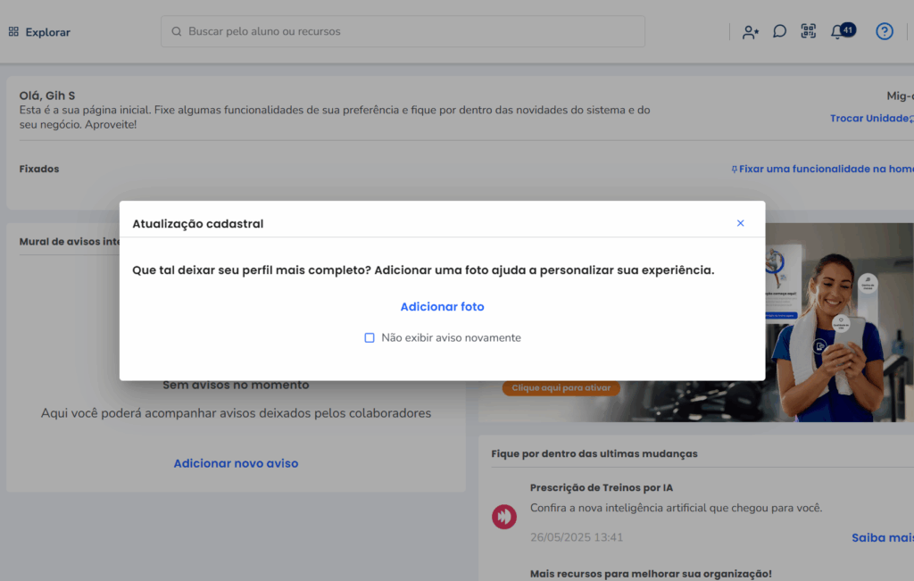Click the search magnifier icon

click(x=177, y=32)
